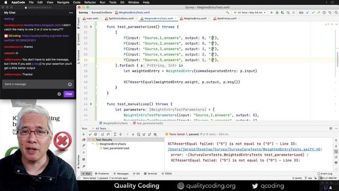Toggle show ignored tests icon
This screenshot has width=339, height=191.
pyautogui.click(x=95, y=134)
